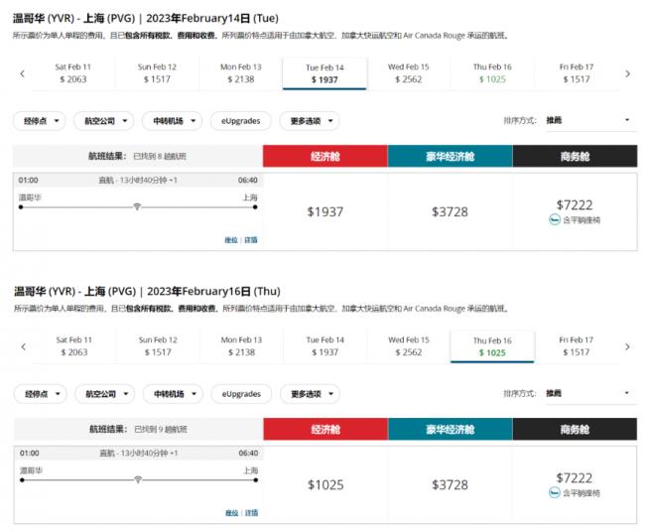Click eUpgrades button in Feb 16 section
The height and width of the screenshot is (532, 645).
(x=241, y=394)
